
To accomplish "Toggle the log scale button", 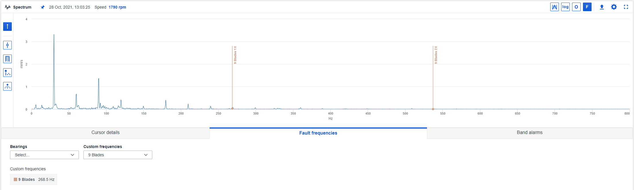I will (x=565, y=7).
